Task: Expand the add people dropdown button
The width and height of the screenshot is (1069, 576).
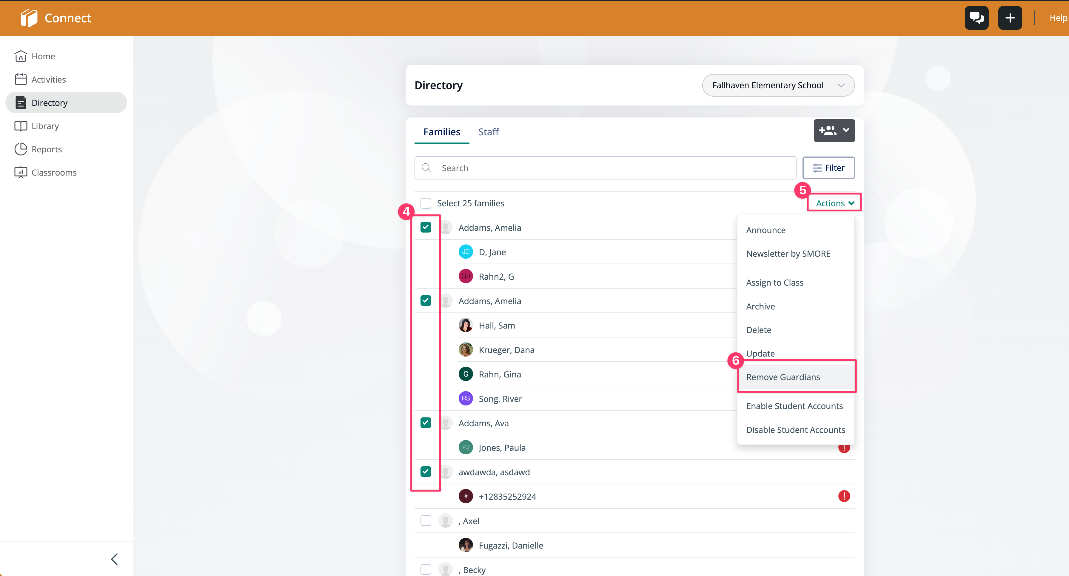Action: click(834, 131)
